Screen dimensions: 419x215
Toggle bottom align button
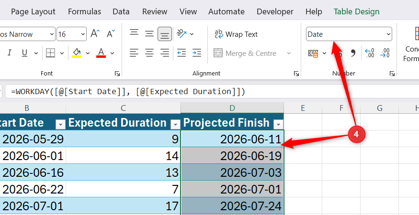pos(165,34)
